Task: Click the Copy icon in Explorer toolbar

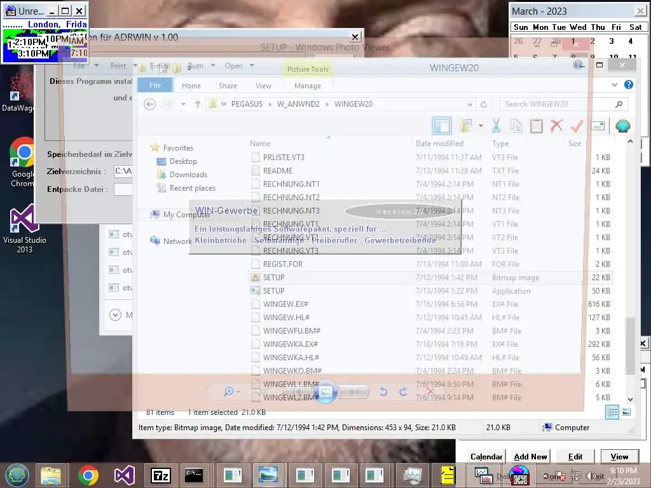Action: (x=516, y=126)
